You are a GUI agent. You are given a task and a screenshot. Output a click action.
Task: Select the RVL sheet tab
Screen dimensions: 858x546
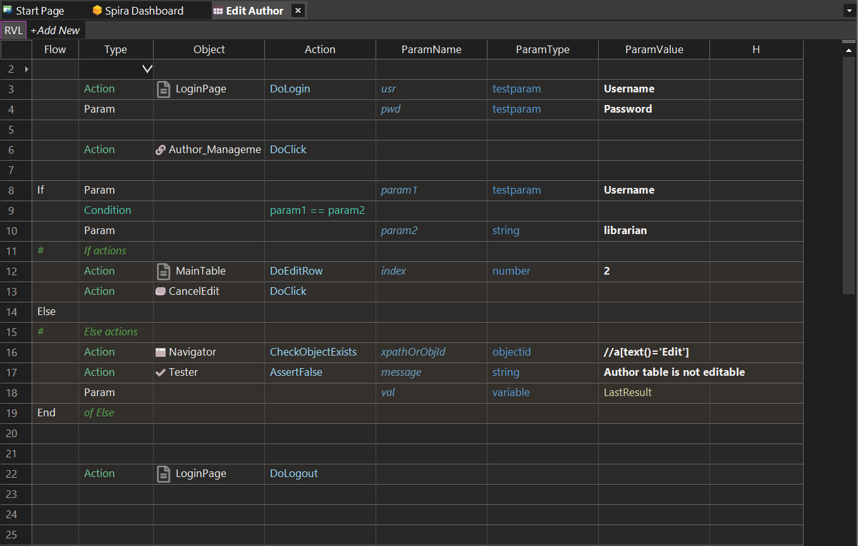click(x=13, y=30)
